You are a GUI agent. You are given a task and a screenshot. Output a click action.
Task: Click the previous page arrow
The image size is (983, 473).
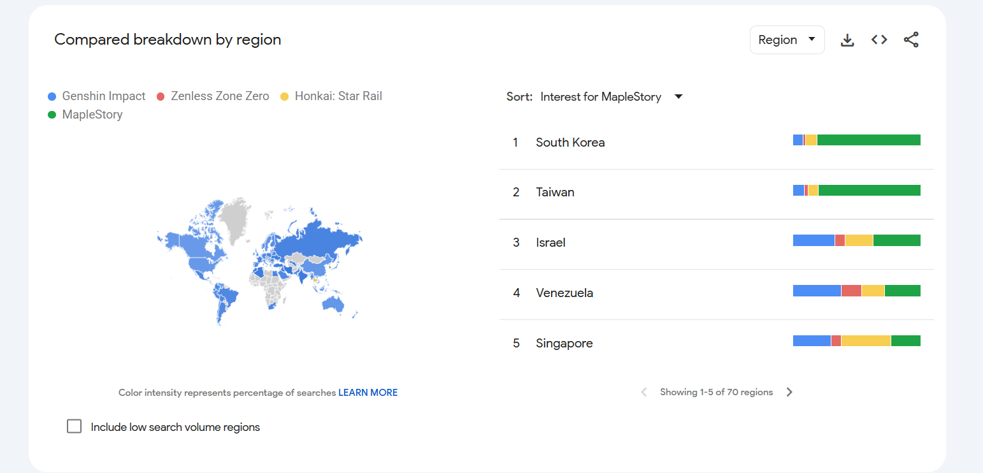click(x=644, y=392)
